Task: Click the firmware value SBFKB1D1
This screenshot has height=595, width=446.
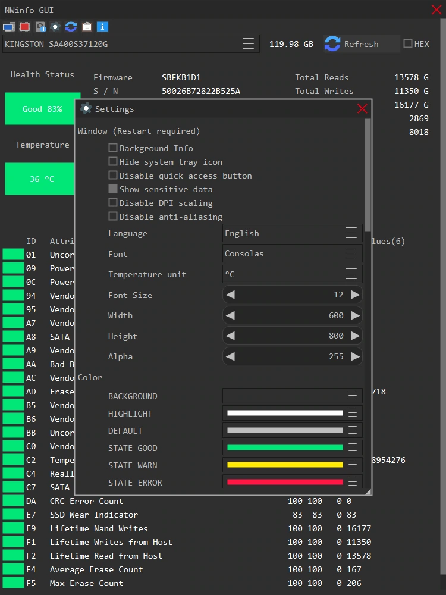Action: pyautogui.click(x=181, y=77)
